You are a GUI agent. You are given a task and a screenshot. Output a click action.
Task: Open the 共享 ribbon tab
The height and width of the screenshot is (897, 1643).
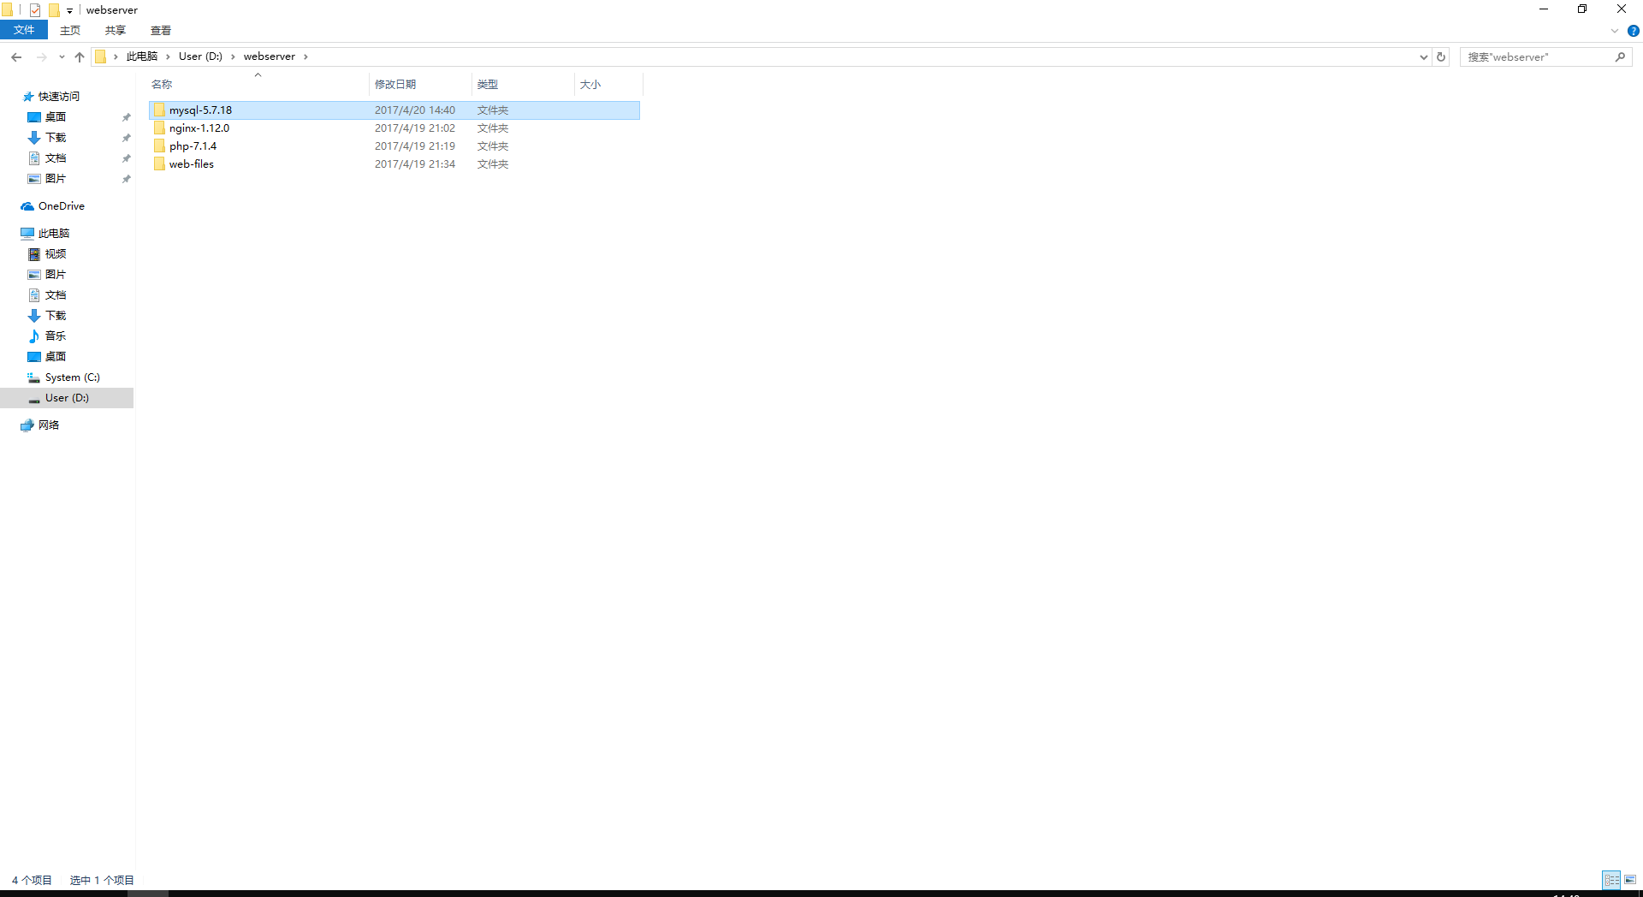(x=116, y=30)
